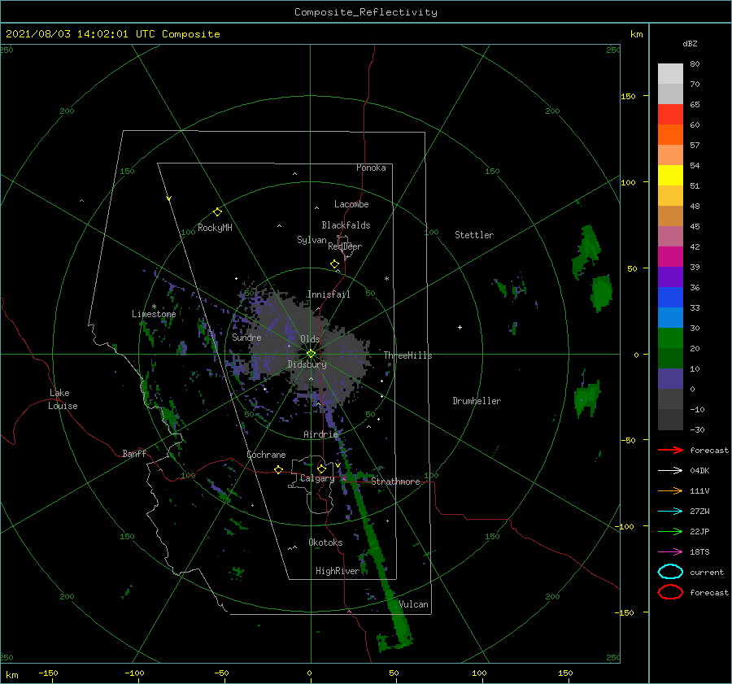Click the Composite_Reflectivity title
Viewport: 732px width, 684px height.
point(365,12)
